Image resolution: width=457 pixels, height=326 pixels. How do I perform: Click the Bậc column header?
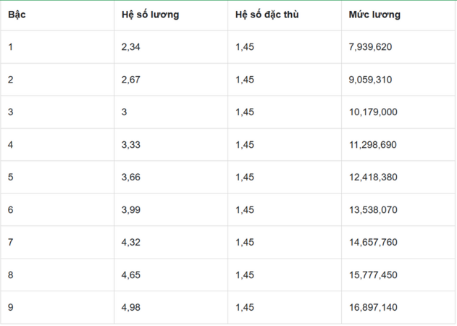[x=17, y=14]
